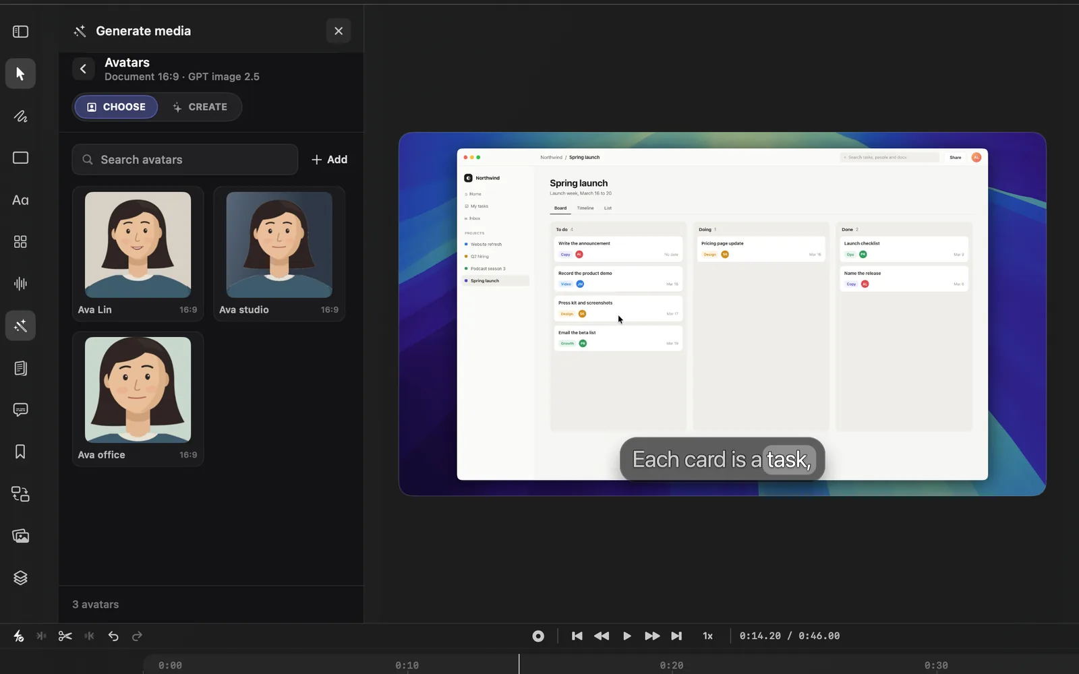Open the Generate media sparkle tool

[x=20, y=326]
